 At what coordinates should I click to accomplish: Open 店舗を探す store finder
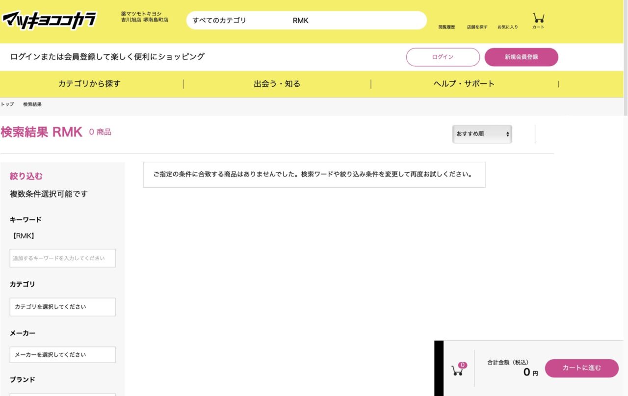(x=477, y=27)
